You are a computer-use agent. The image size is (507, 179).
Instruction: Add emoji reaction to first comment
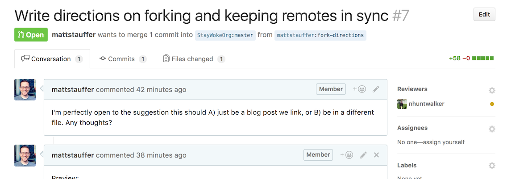coord(359,89)
